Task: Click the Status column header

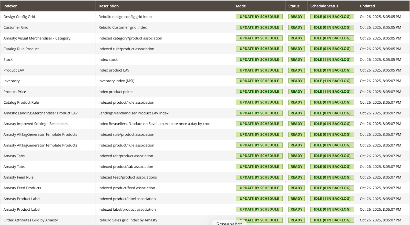Action: pos(294,6)
